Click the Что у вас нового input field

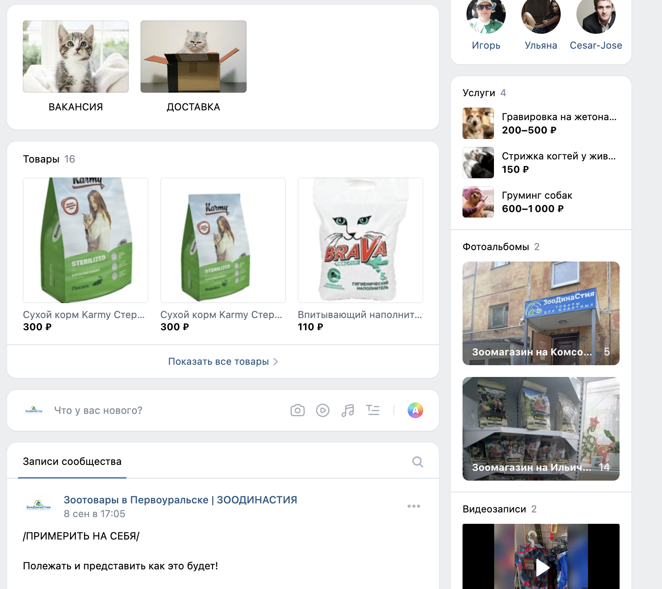98,410
